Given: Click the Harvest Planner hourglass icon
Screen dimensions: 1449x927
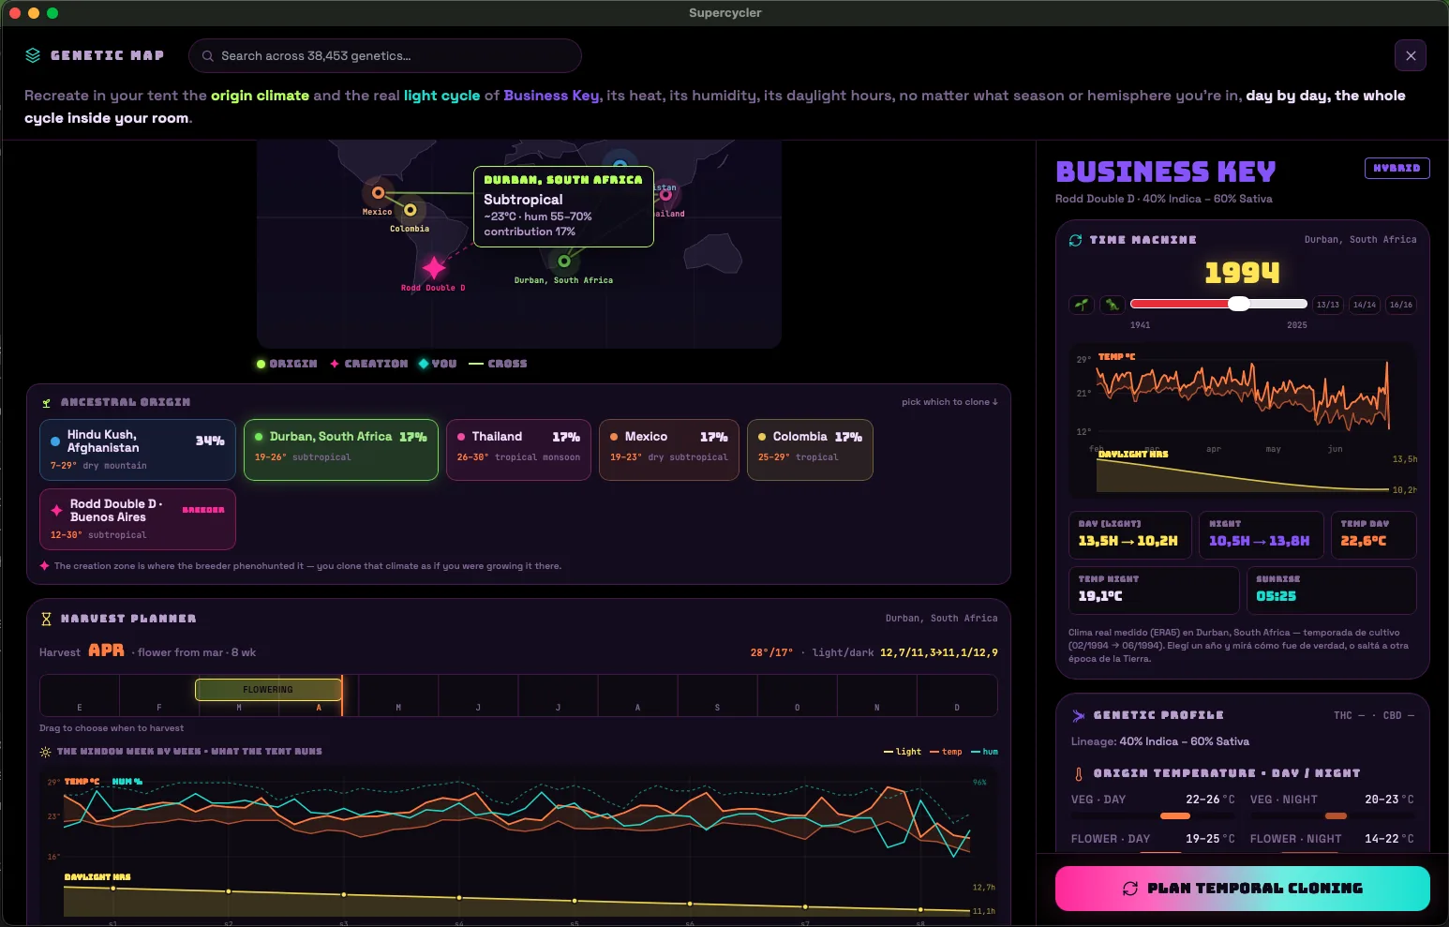Looking at the screenshot, I should point(46,619).
